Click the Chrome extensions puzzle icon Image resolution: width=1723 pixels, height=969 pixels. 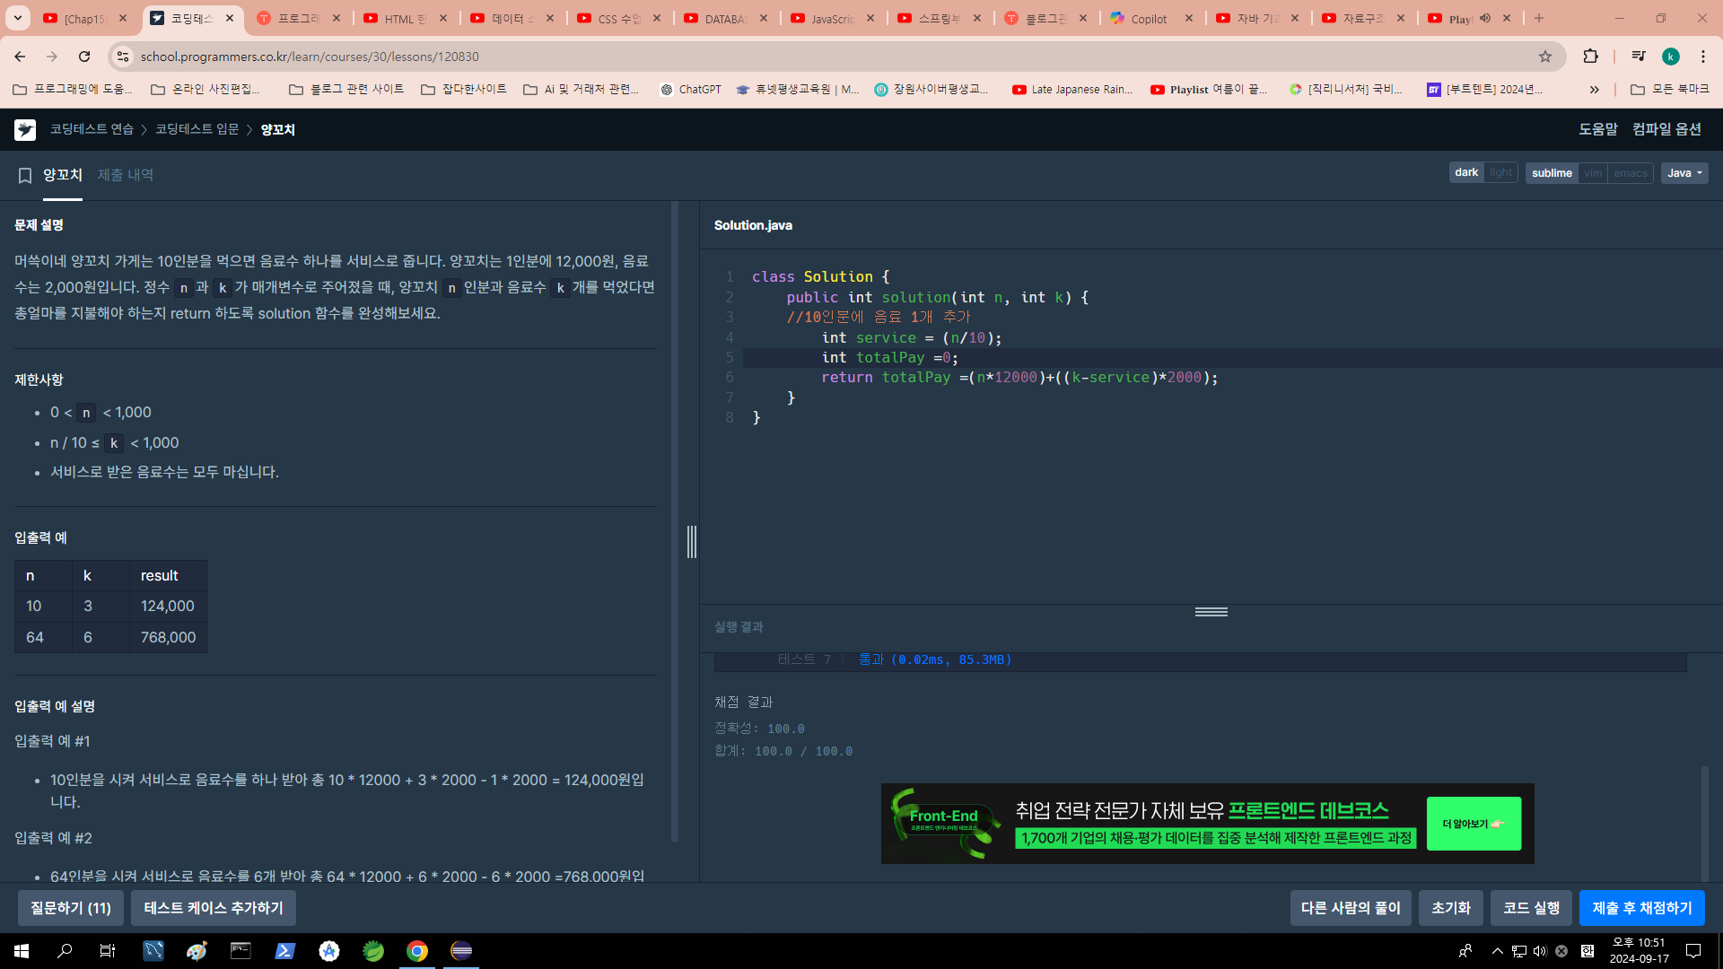[1590, 57]
